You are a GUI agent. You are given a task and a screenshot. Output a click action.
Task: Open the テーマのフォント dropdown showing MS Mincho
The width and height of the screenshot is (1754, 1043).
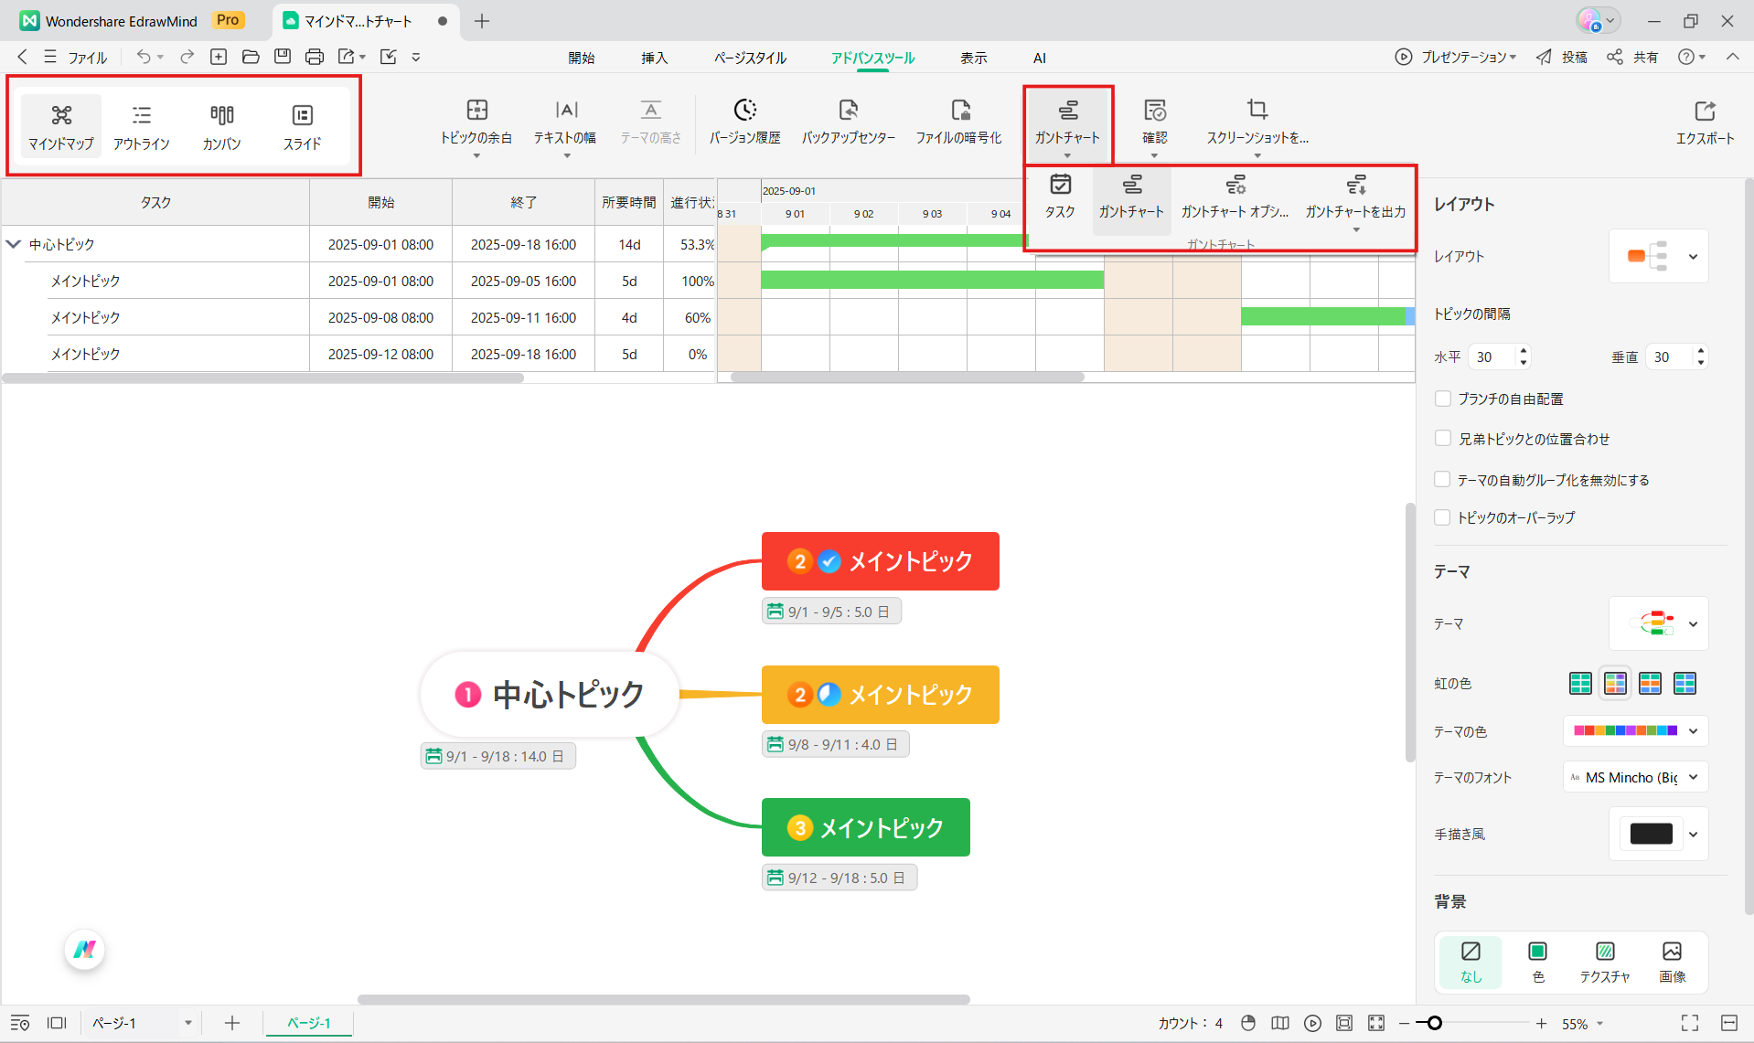[x=1633, y=777]
